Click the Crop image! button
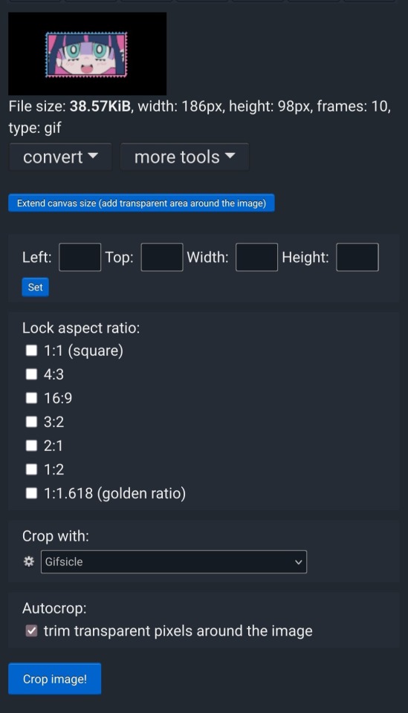408x713 pixels. [x=54, y=678]
